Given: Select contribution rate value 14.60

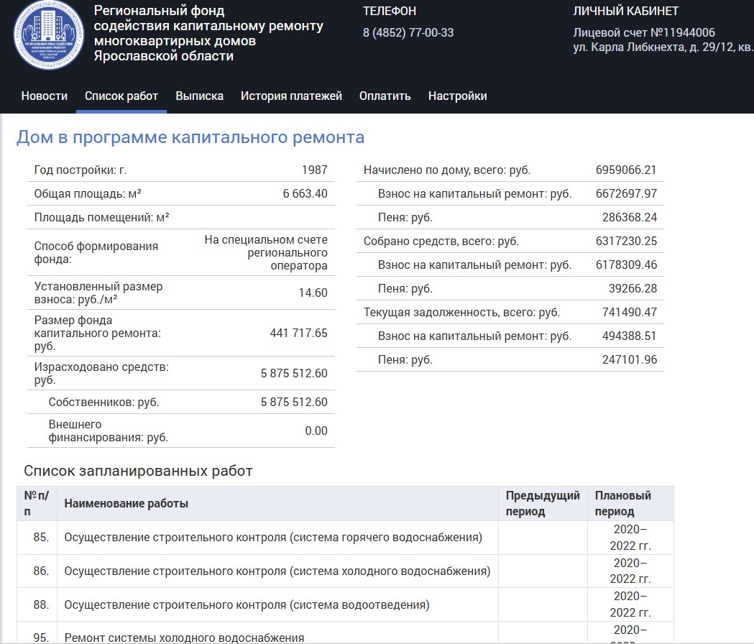Looking at the screenshot, I should [313, 293].
